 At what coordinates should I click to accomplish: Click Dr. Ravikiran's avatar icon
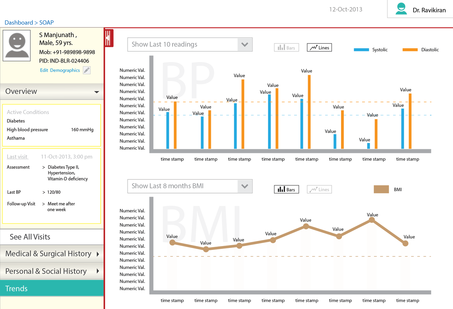(x=401, y=9)
